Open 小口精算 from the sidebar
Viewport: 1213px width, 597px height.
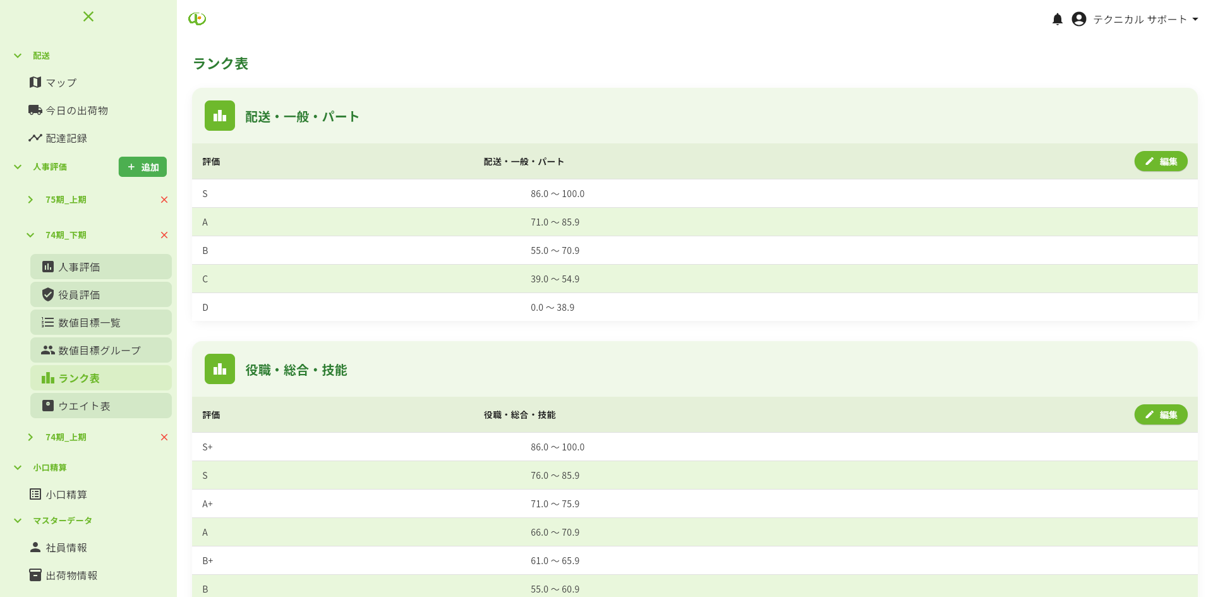(x=66, y=495)
